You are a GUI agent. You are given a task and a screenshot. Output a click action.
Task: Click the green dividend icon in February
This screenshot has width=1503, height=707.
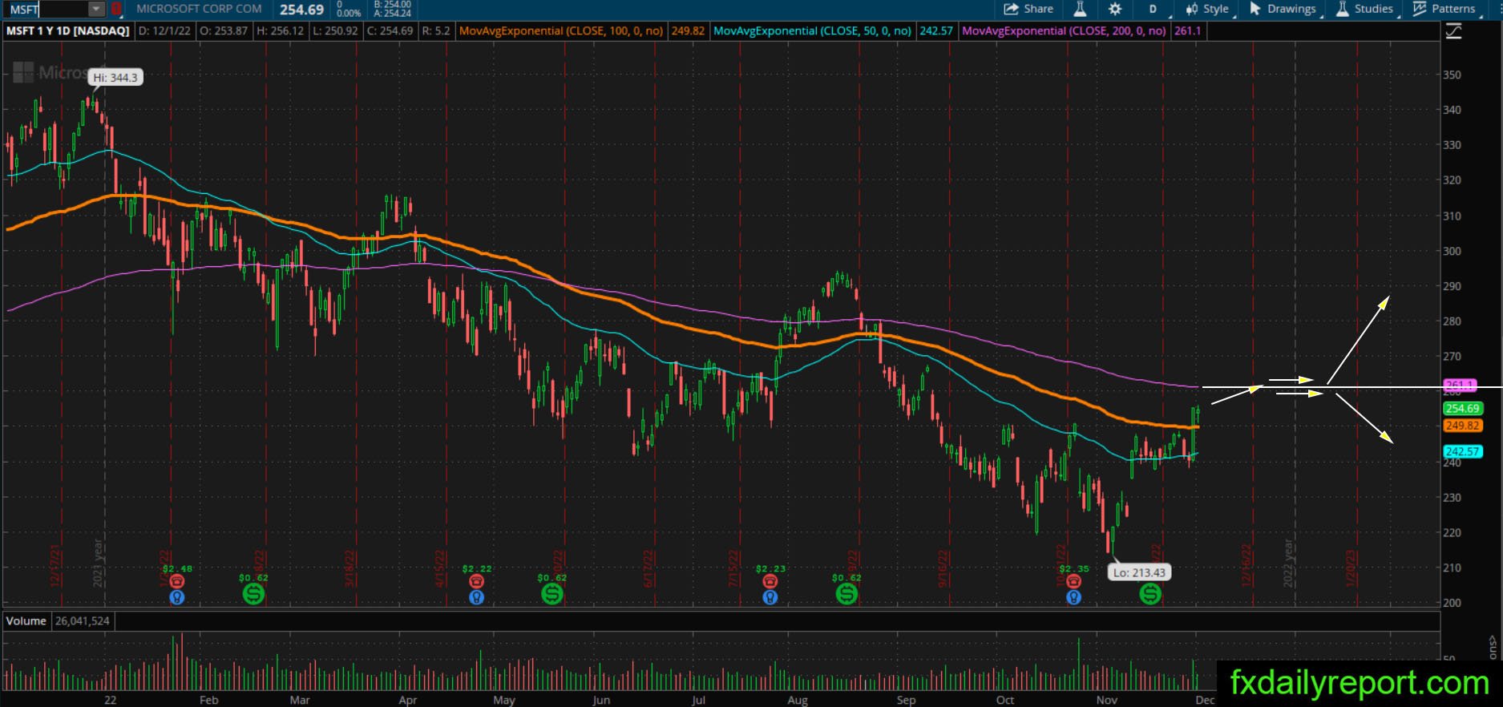[x=253, y=594]
